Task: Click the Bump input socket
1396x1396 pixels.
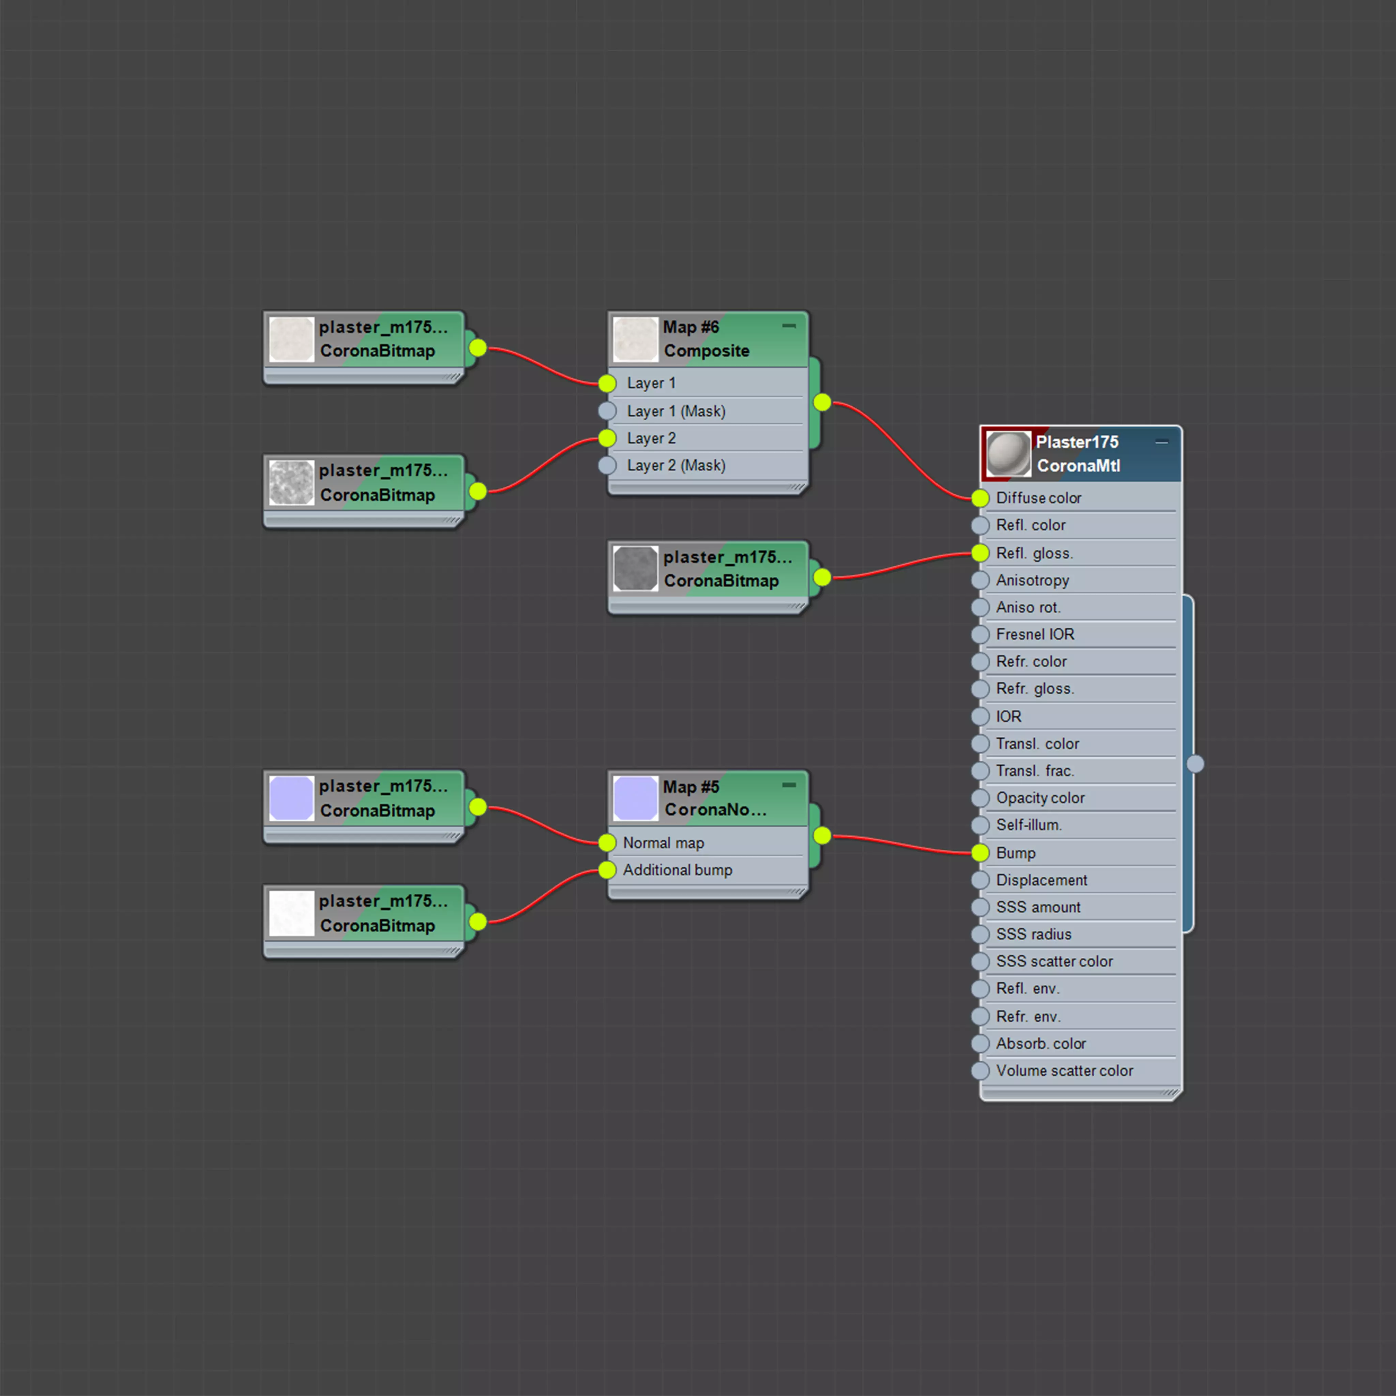Action: click(980, 853)
